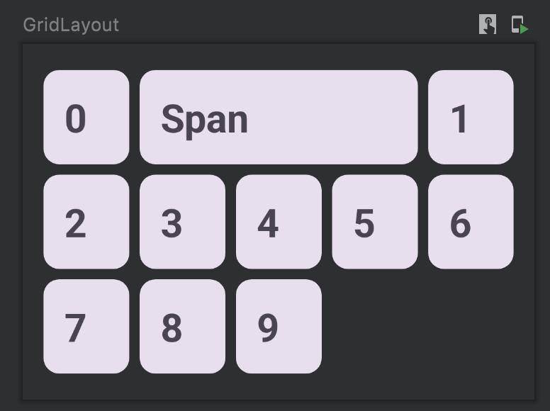Tap the tile labeled 7
This screenshot has height=411, width=550.
86,326
